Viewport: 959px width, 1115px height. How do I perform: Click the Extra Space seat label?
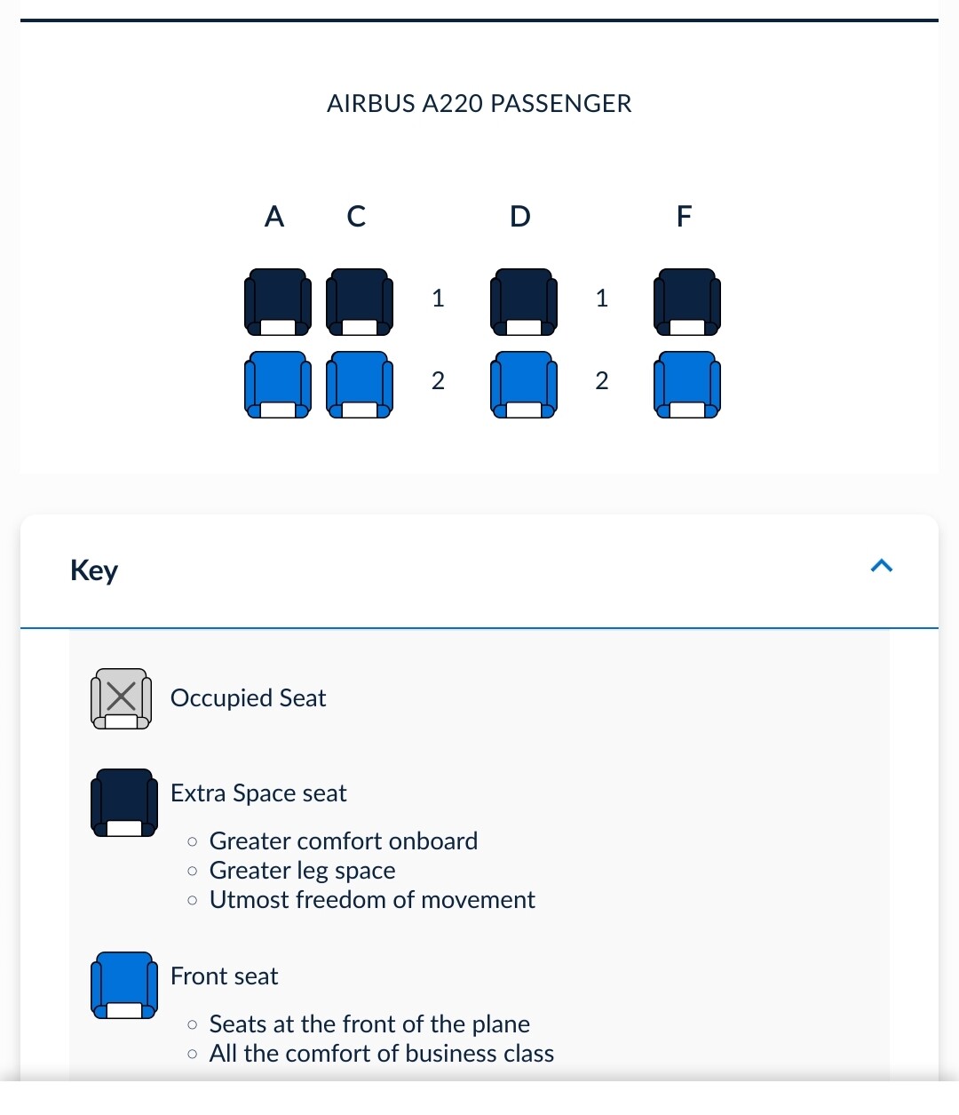(x=258, y=793)
